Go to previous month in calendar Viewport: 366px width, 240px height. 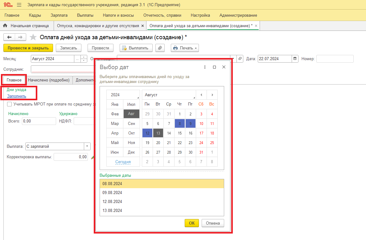[201, 95]
